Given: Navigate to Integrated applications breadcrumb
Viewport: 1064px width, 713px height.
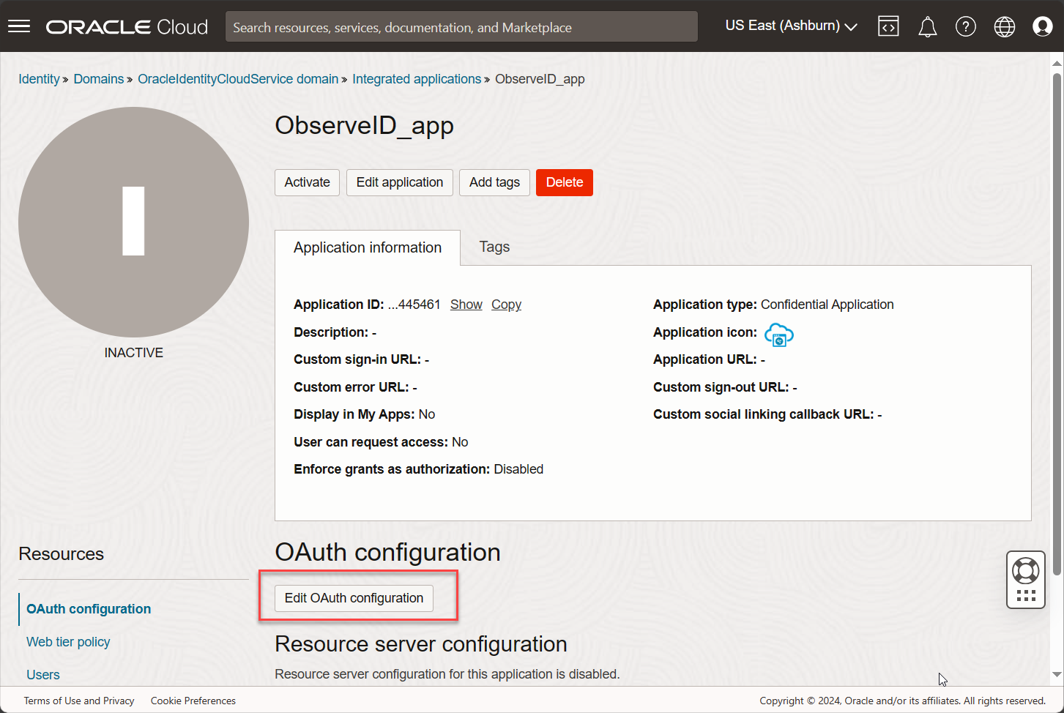Looking at the screenshot, I should pos(417,78).
